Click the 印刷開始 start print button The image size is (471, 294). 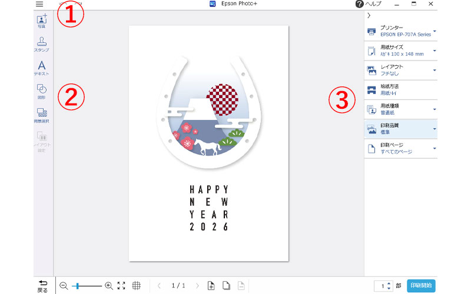pos(421,285)
